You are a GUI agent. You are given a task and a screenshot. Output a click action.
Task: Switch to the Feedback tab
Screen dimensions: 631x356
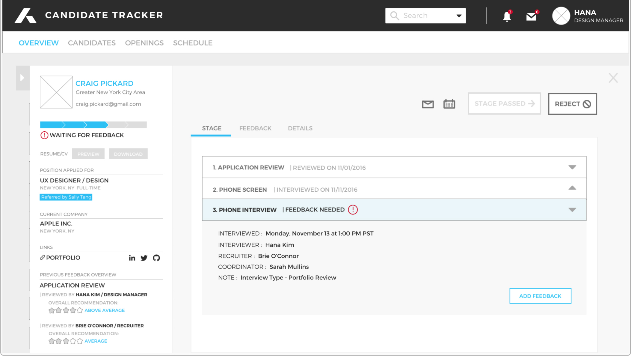tap(255, 128)
